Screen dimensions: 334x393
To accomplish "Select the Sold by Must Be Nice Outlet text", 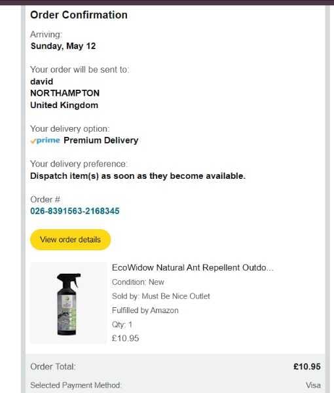I will point(161,296).
